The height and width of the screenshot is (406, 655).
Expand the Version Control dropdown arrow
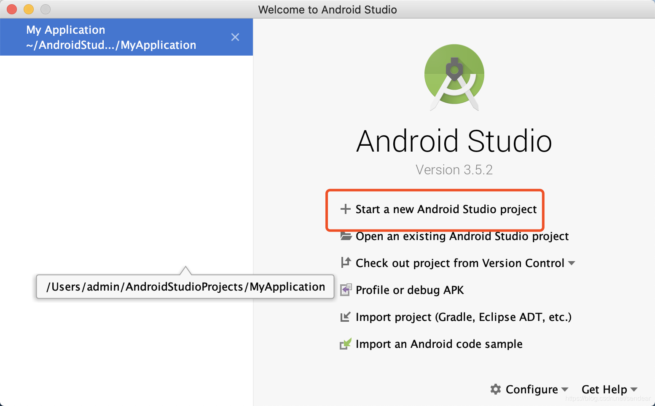pos(572,263)
